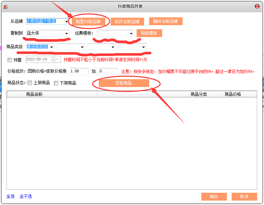Open the 请选择类目 category dropdown
This screenshot has height=205, width=264.
click(x=52, y=47)
